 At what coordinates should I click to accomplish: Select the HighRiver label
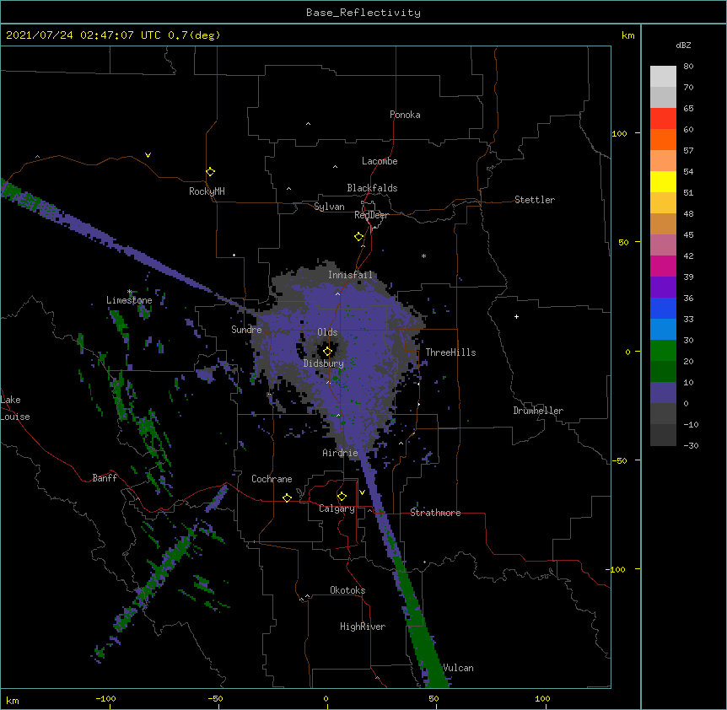[363, 627]
